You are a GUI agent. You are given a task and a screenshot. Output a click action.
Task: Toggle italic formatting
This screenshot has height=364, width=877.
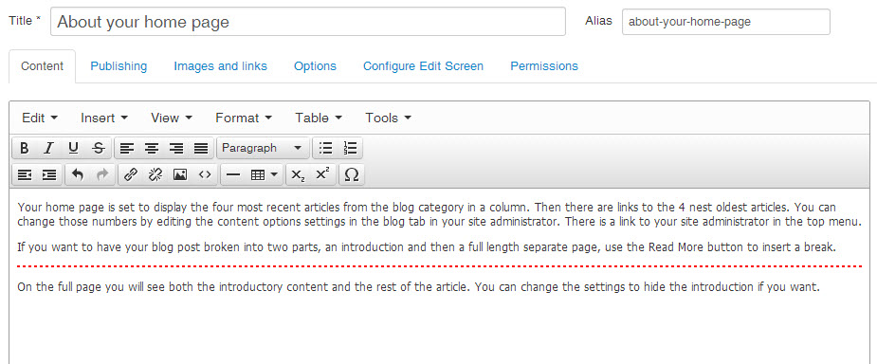tap(48, 148)
